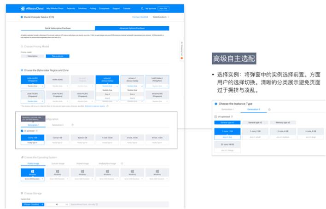Open the Support menu item

(x=116, y=9)
